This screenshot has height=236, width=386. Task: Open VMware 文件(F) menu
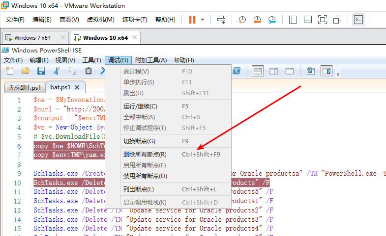[x=15, y=20]
